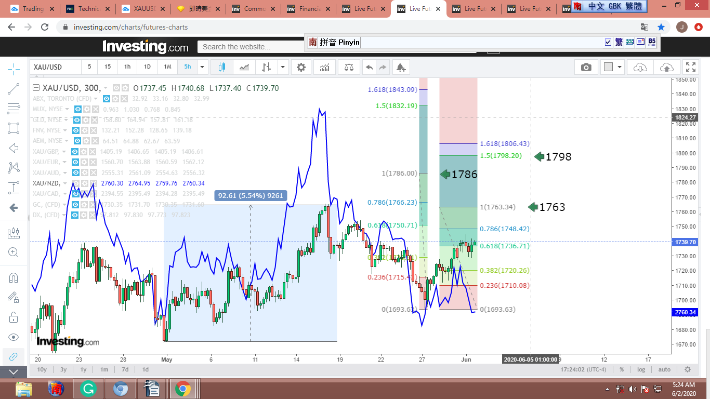
Task: Zoom chart range to 1d
Action: click(146, 369)
